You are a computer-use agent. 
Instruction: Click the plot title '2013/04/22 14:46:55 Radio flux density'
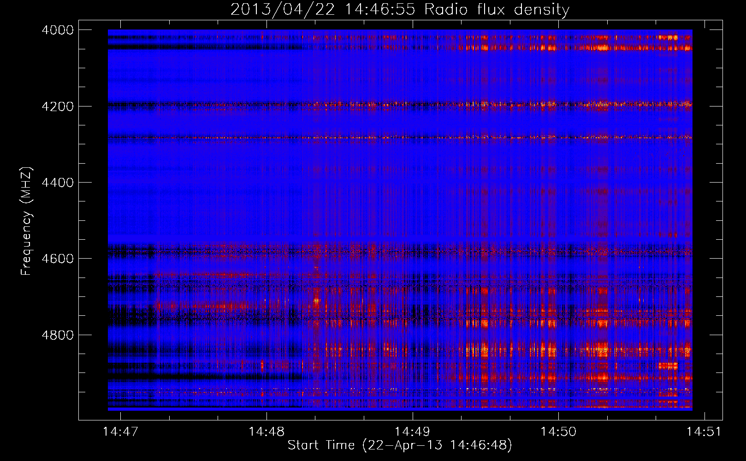400,10
